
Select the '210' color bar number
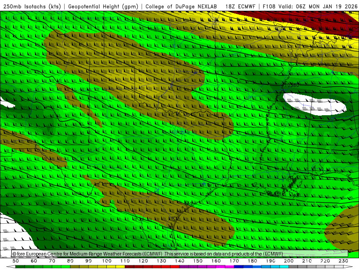click(x=307, y=261)
